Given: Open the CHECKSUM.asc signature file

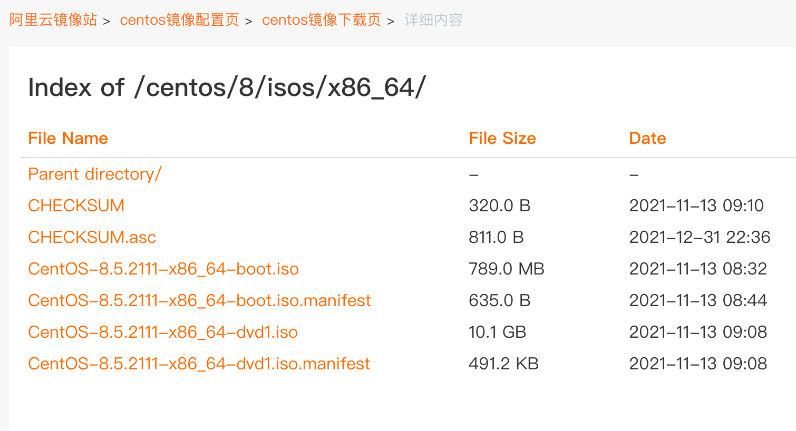Looking at the screenshot, I should [x=92, y=237].
